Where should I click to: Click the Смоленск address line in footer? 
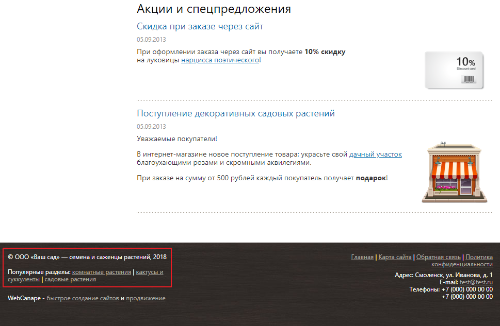click(x=443, y=275)
